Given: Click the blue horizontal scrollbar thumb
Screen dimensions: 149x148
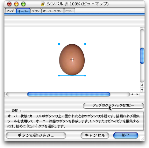Looking at the screenshot, I should (x=69, y=94).
